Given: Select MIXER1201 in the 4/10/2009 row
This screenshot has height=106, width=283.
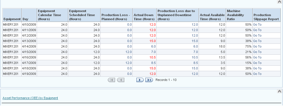Looking at the screenshot, I should tap(12, 25).
